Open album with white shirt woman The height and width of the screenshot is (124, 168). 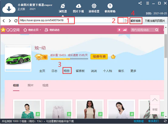[x=121, y=109]
